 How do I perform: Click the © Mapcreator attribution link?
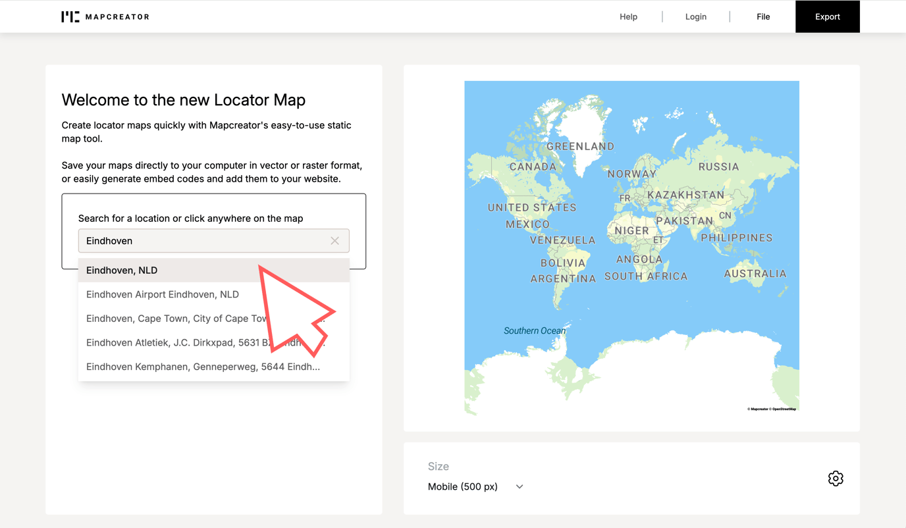759,409
